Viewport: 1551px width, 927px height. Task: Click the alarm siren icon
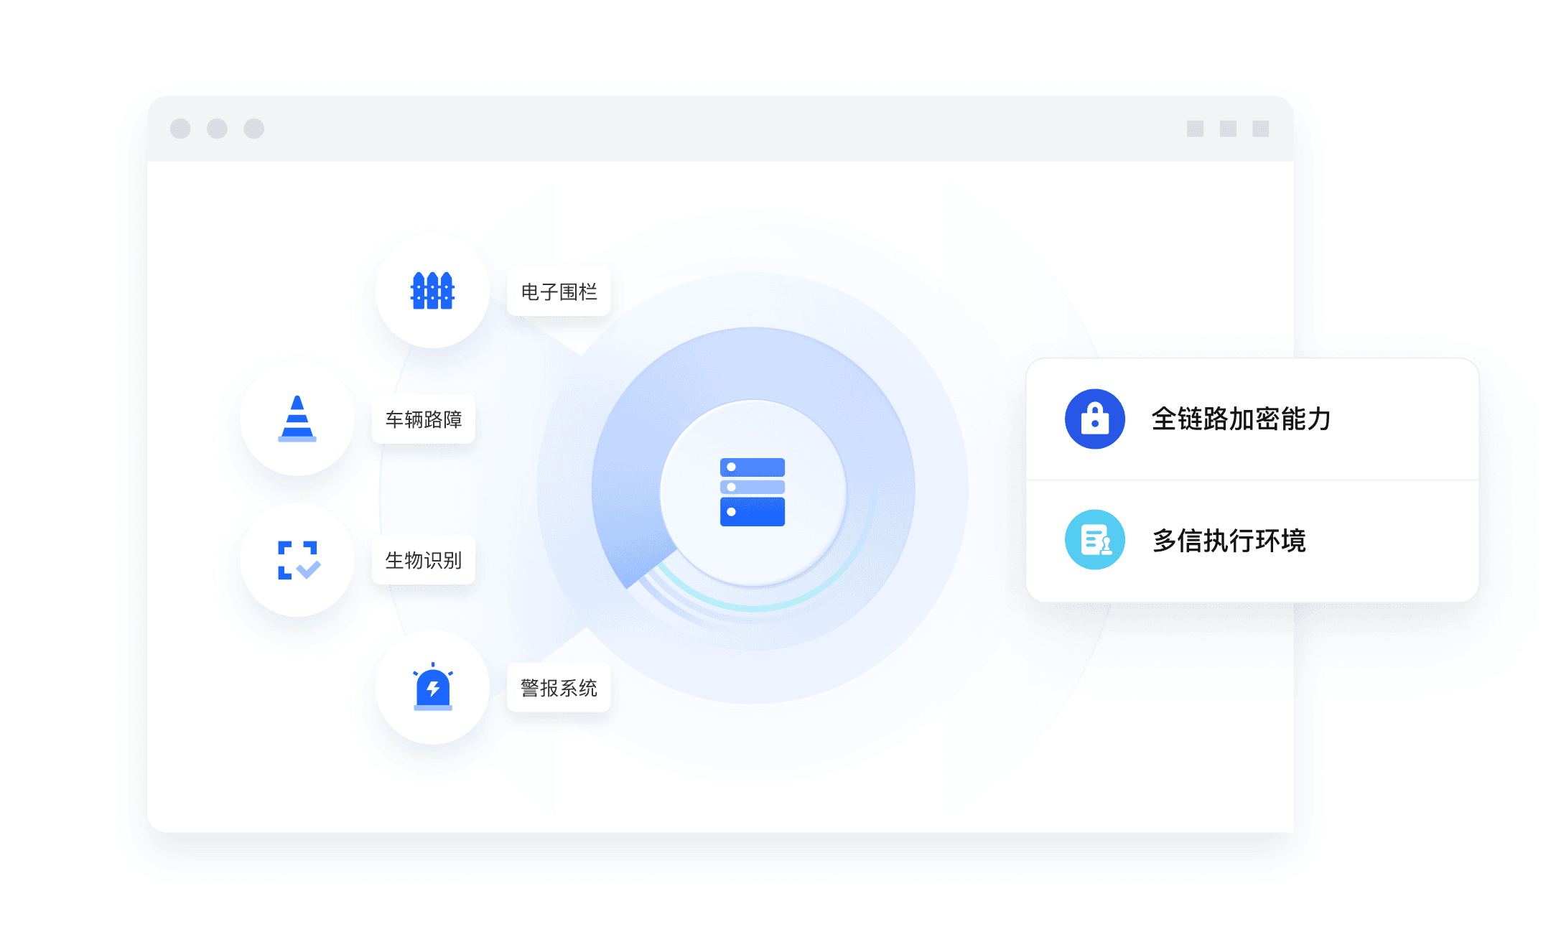coord(433,686)
